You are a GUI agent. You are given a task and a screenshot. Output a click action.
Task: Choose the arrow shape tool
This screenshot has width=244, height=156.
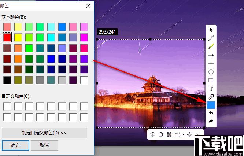211,55
